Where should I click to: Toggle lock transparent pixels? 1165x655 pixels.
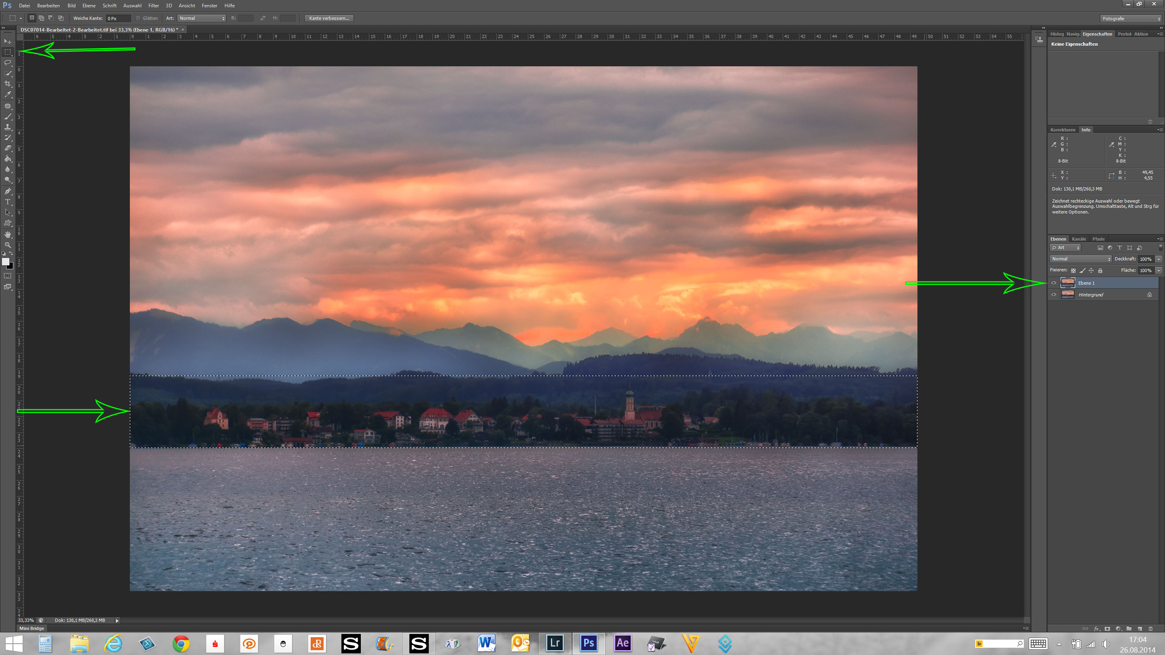click(1073, 270)
